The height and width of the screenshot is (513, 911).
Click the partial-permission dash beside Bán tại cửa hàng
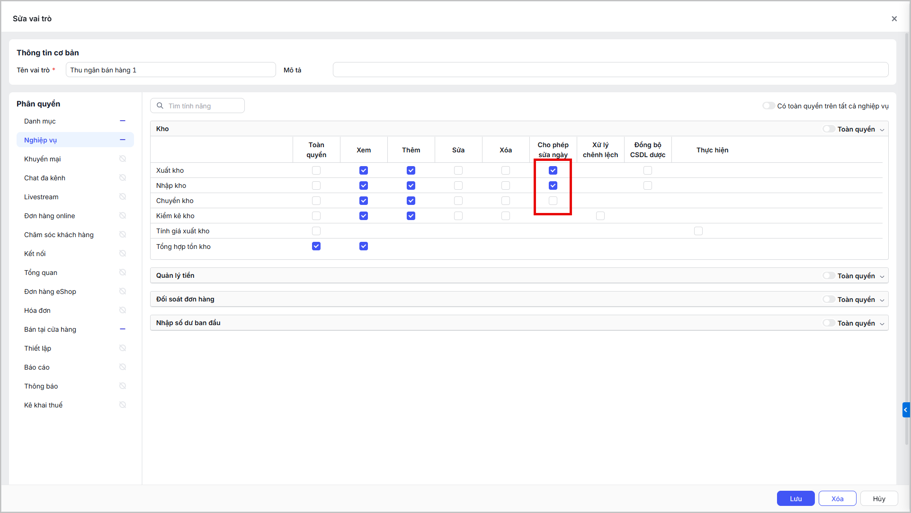[x=123, y=329]
